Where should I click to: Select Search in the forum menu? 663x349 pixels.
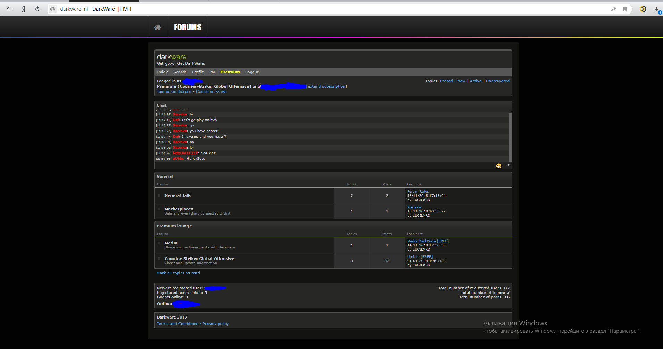[180, 72]
